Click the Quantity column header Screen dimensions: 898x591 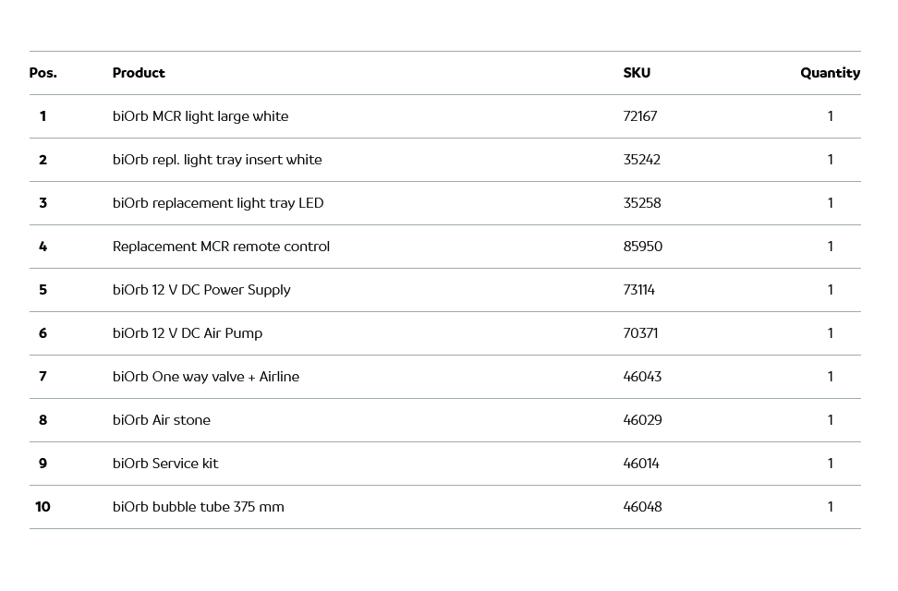[830, 73]
